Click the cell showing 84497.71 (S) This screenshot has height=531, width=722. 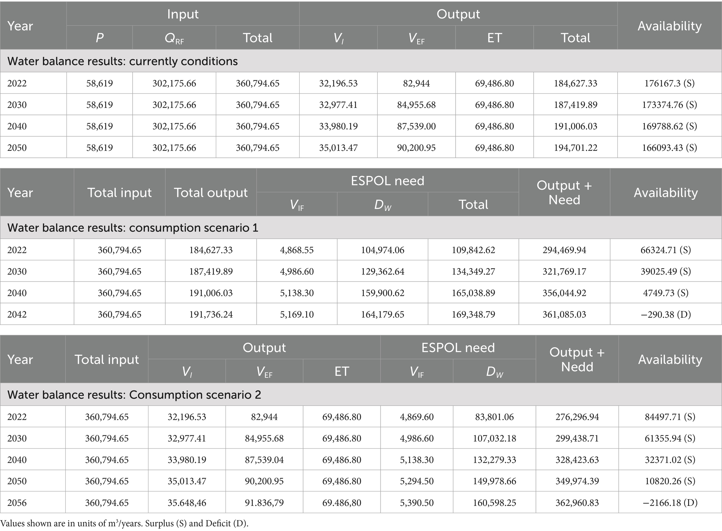670,417
